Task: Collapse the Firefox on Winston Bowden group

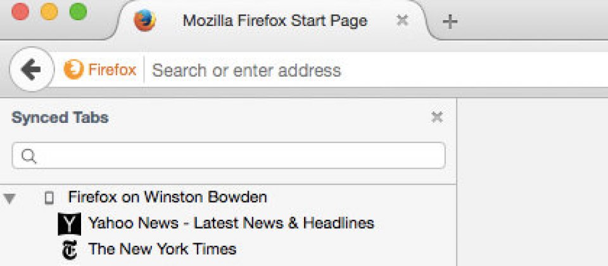Action: coord(9,198)
